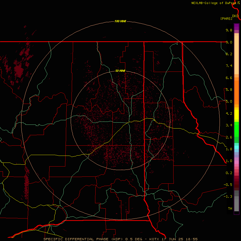Click the 6.6 value on the color scale
Viewport: 241px width, 241px height.
click(x=229, y=78)
